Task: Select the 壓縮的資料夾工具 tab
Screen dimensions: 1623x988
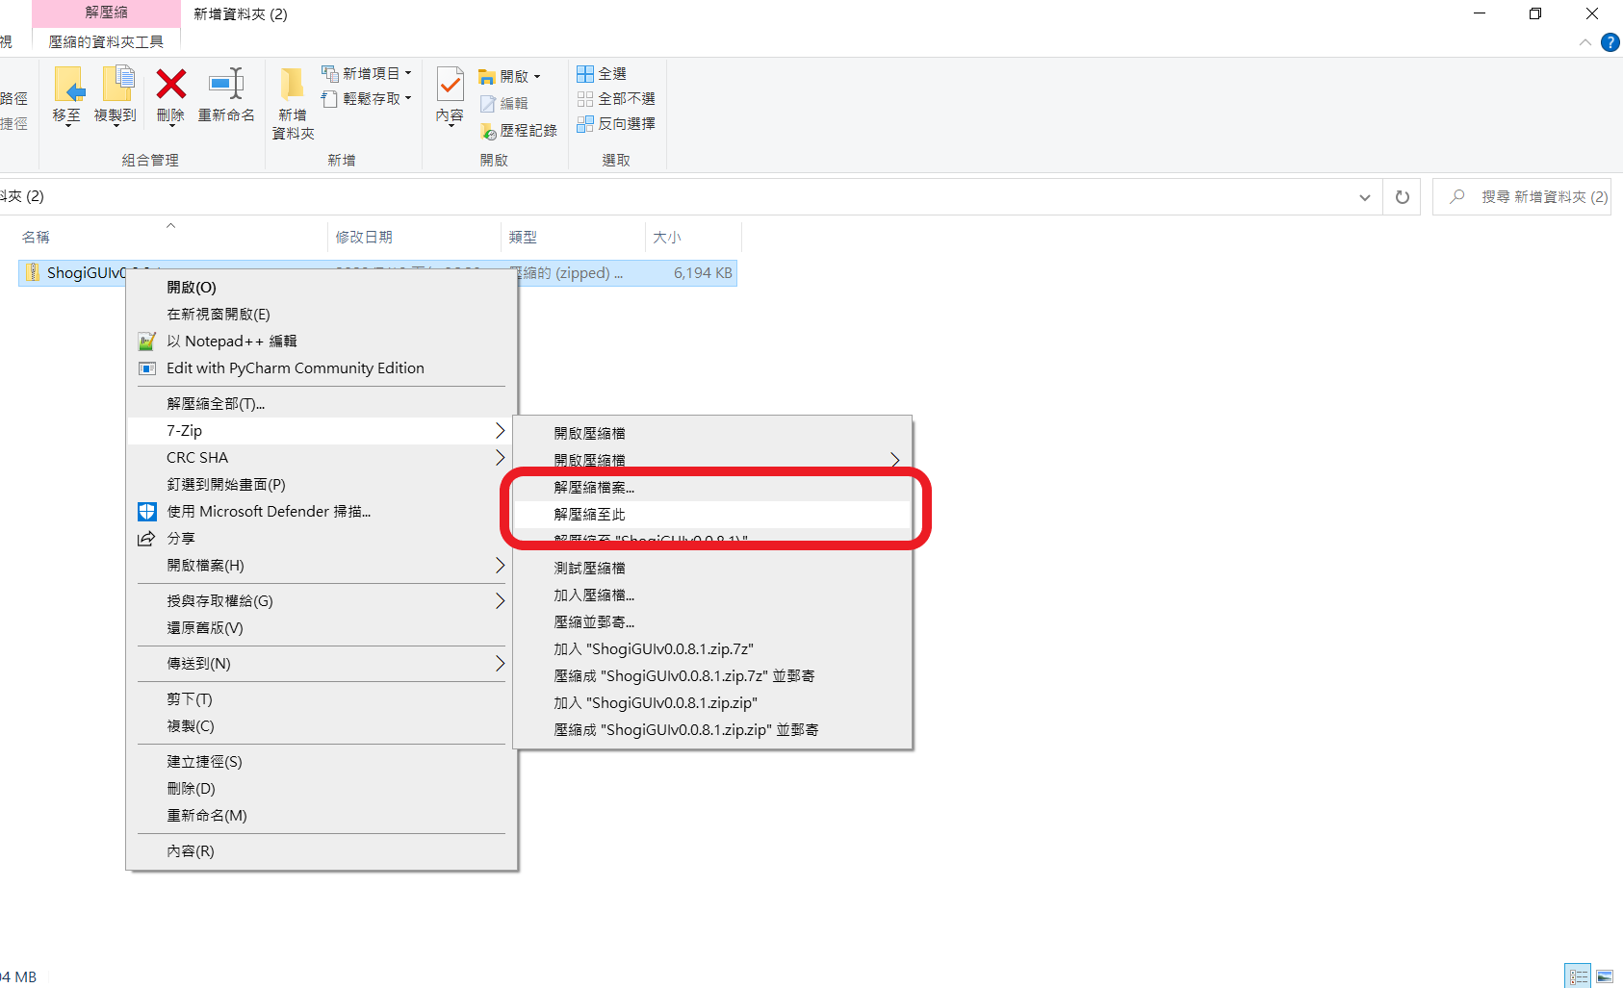Action: 106,41
